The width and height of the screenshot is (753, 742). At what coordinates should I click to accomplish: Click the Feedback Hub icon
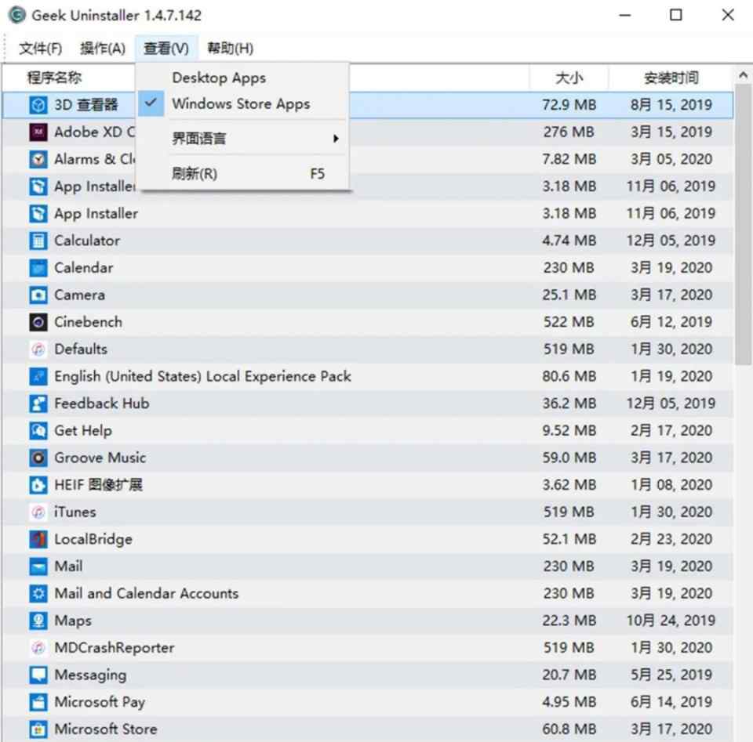(38, 404)
